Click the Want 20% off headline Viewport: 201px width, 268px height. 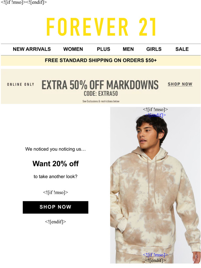point(55,164)
